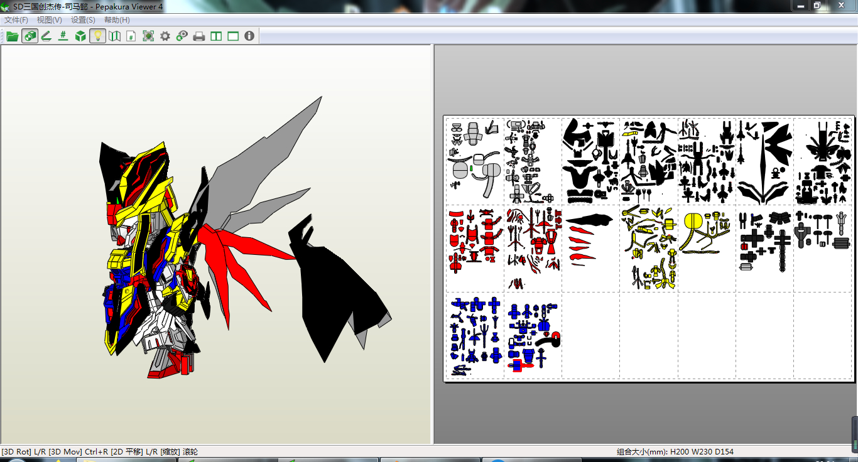This screenshot has height=462, width=858.
Task: Toggle the light bulb lighting button
Action: (97, 36)
